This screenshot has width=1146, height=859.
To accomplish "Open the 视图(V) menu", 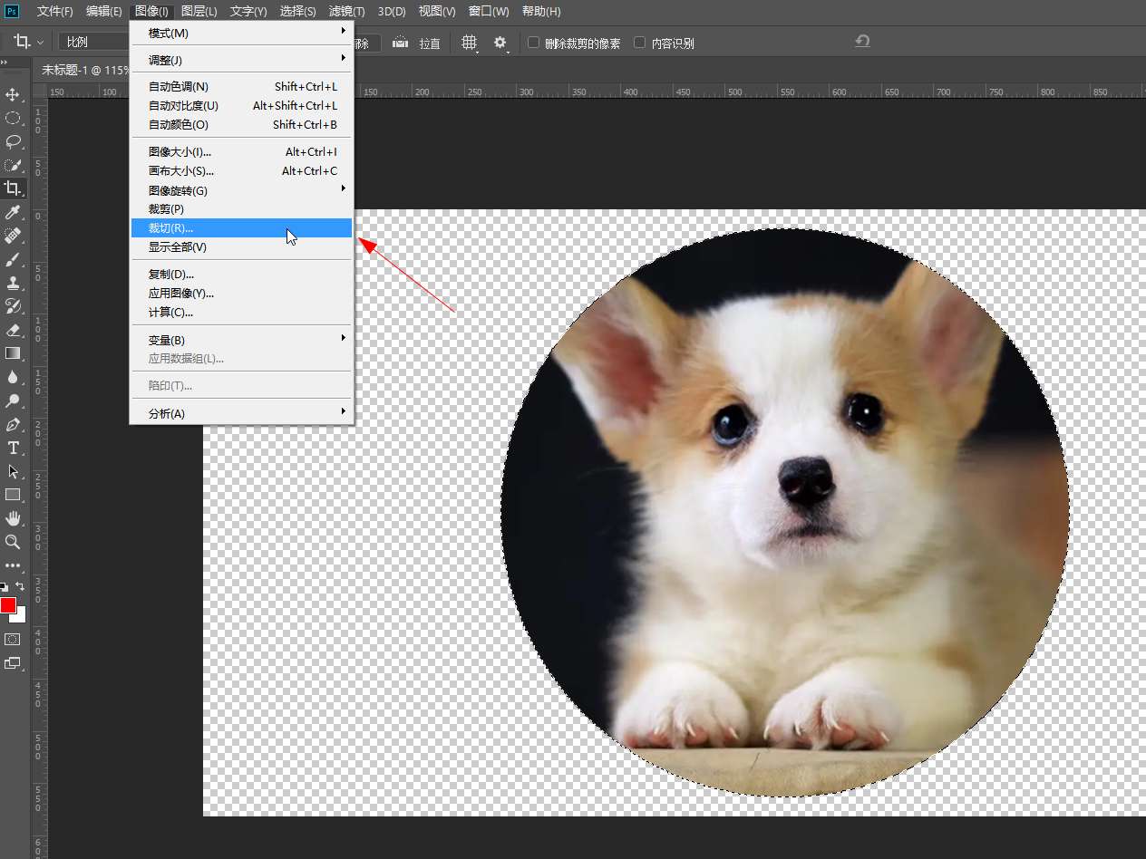I will pyautogui.click(x=437, y=11).
